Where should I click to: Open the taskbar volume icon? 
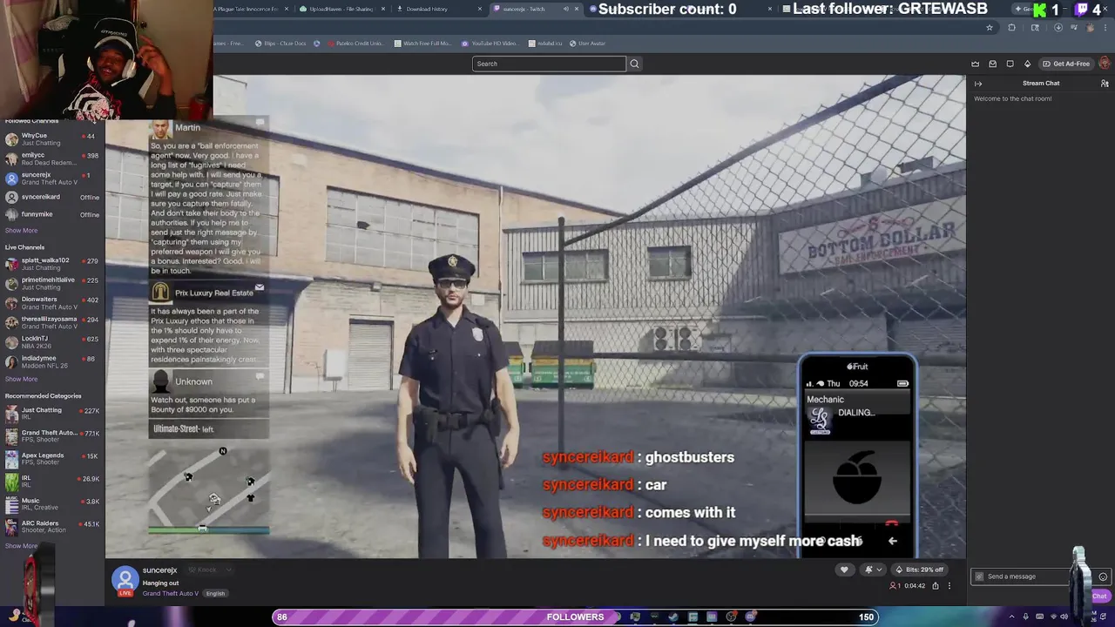coord(1064,617)
